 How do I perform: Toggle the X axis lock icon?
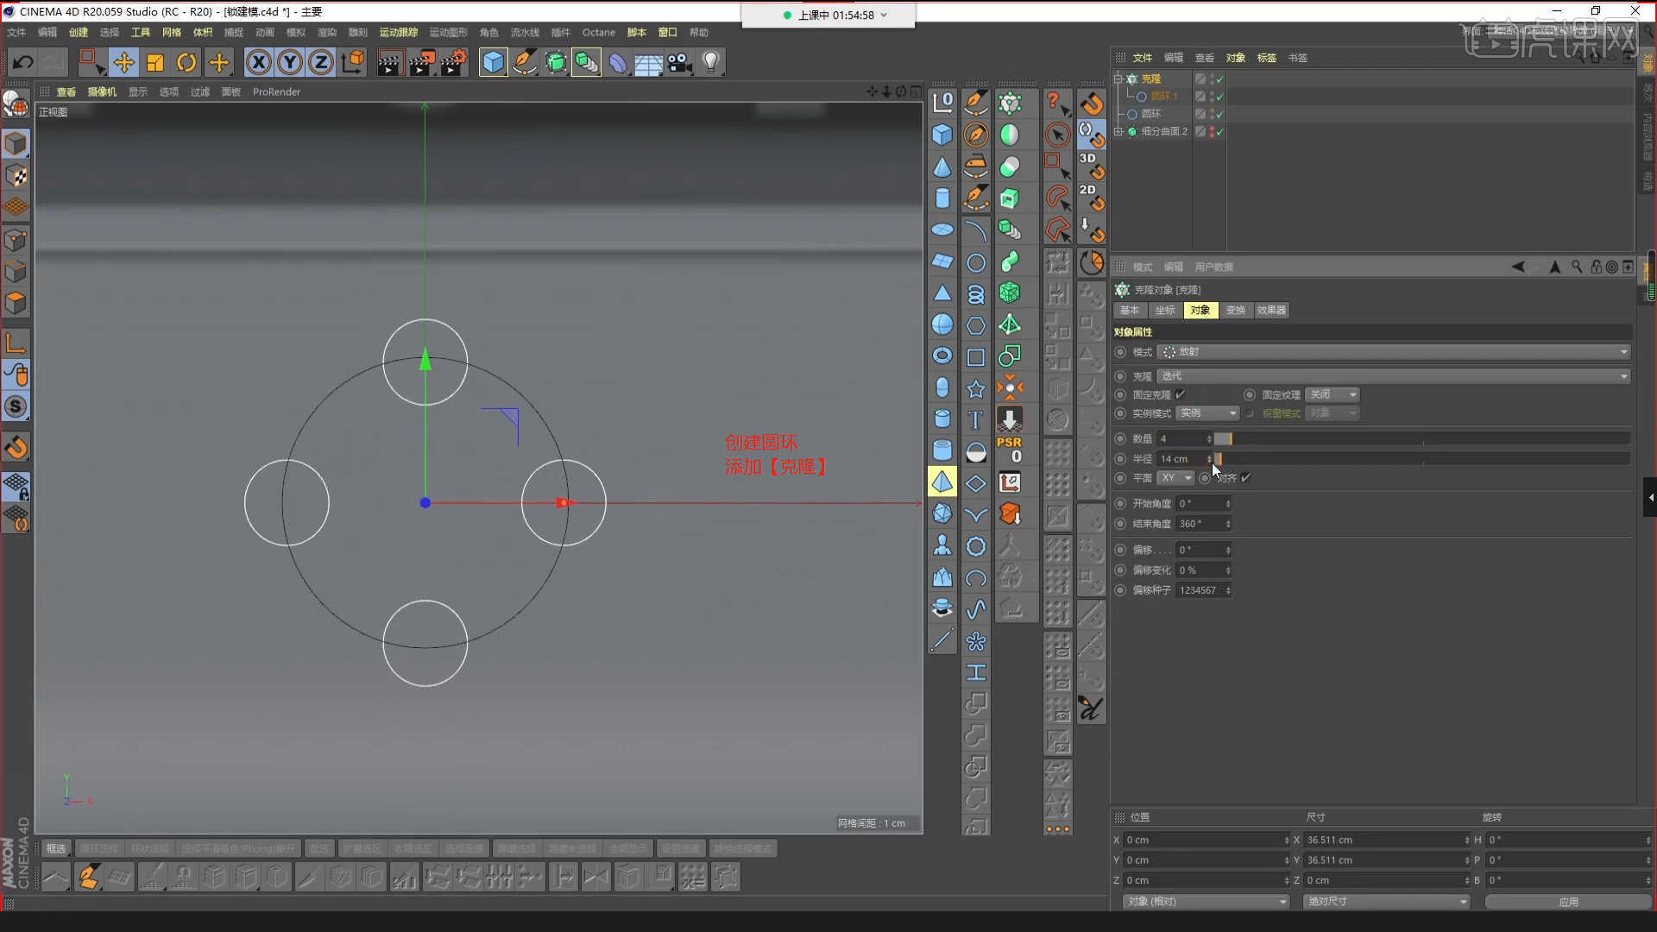(x=258, y=62)
